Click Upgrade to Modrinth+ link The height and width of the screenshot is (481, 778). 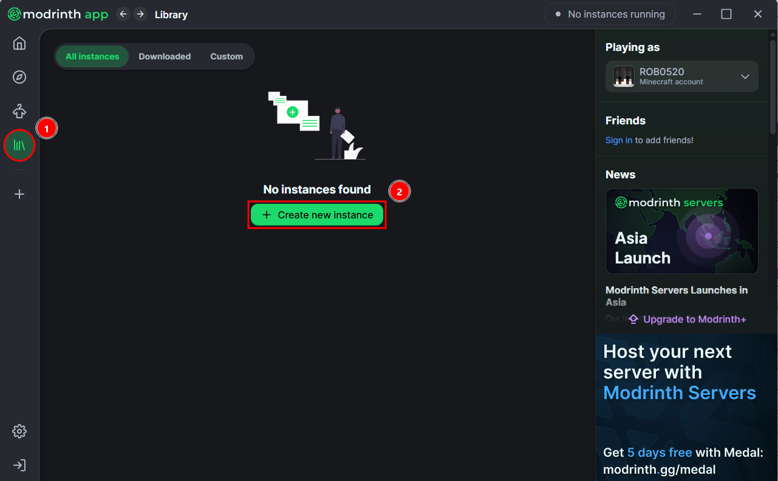688,319
